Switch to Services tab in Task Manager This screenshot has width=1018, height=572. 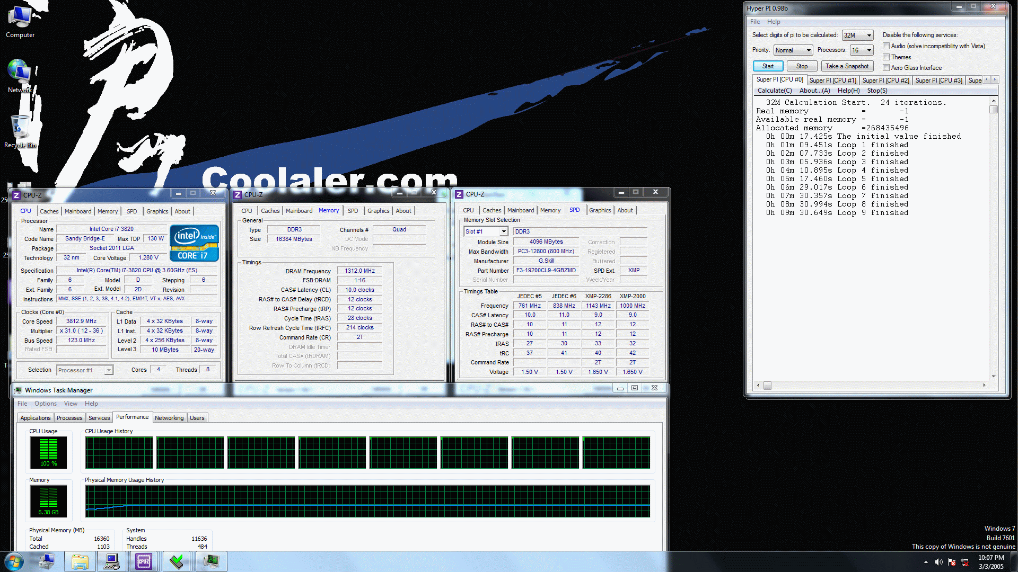tap(99, 418)
